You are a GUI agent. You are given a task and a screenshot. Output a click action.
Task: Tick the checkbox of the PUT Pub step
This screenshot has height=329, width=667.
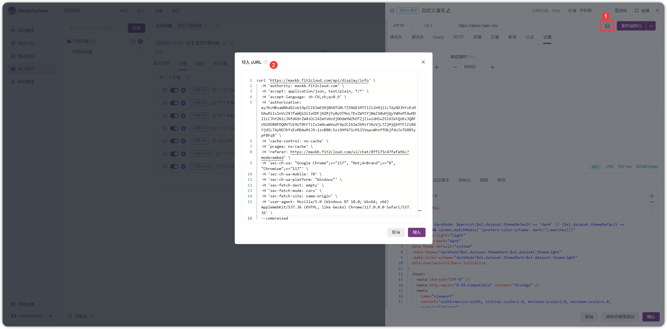click(x=157, y=103)
